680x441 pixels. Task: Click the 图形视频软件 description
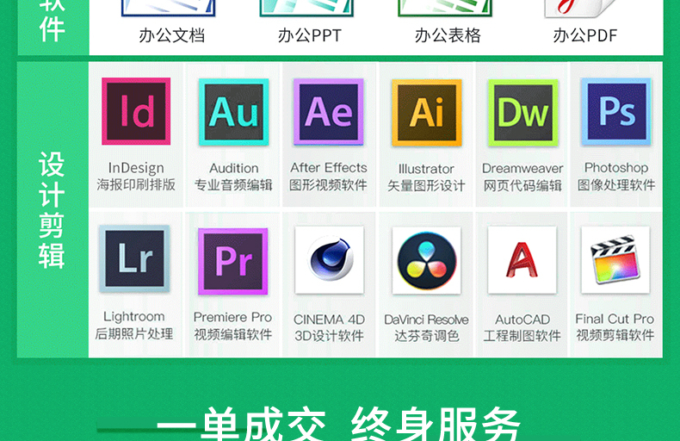coord(328,185)
